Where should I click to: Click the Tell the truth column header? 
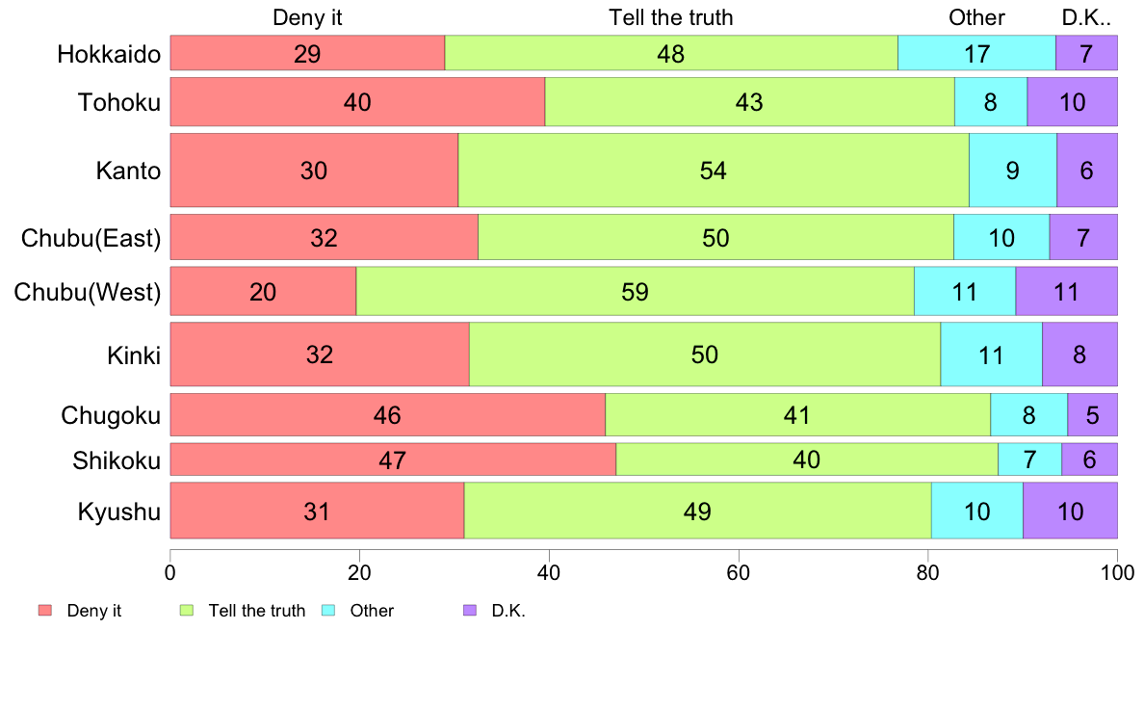[671, 17]
